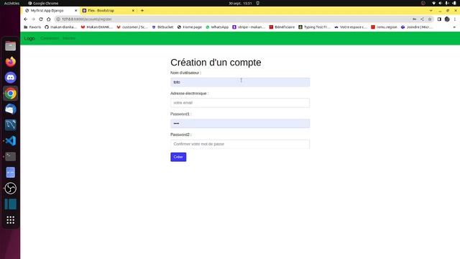The height and width of the screenshot is (259, 460).
Task: Open the Joindre Micr... bookmark
Action: (416, 27)
